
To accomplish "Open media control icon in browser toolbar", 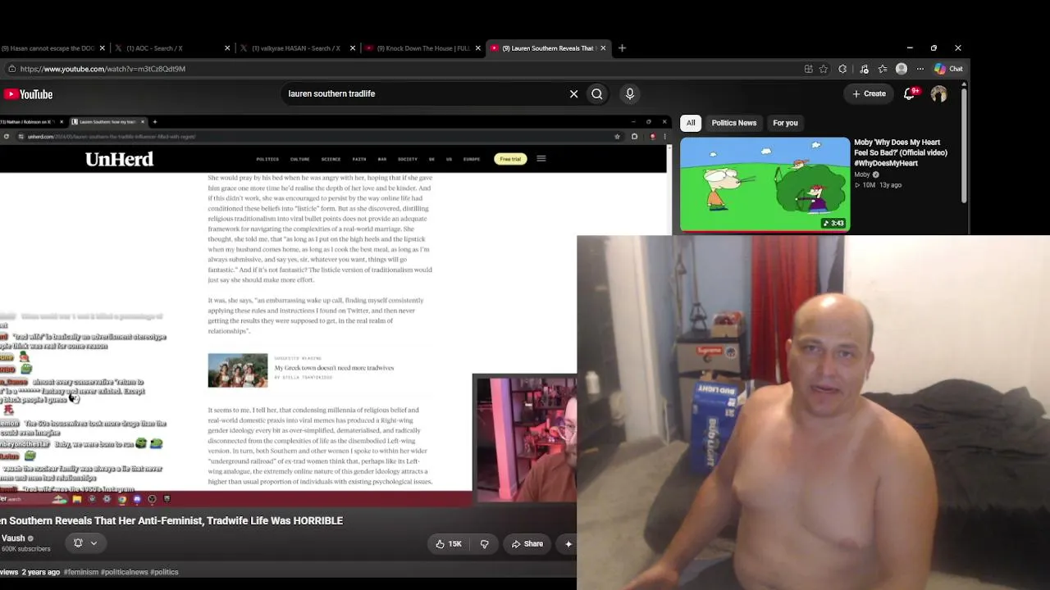I will [864, 69].
